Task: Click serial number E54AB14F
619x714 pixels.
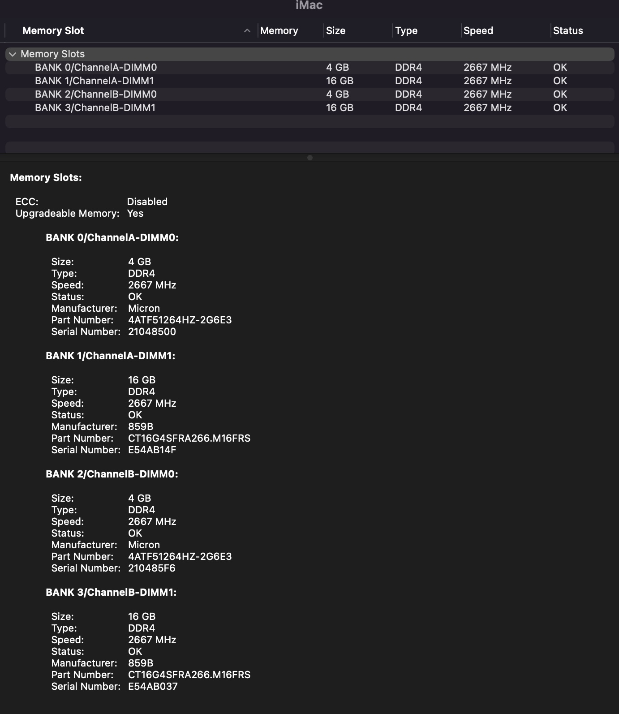Action: pyautogui.click(x=152, y=450)
